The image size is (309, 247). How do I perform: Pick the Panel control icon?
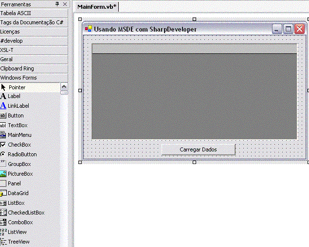point(3,183)
